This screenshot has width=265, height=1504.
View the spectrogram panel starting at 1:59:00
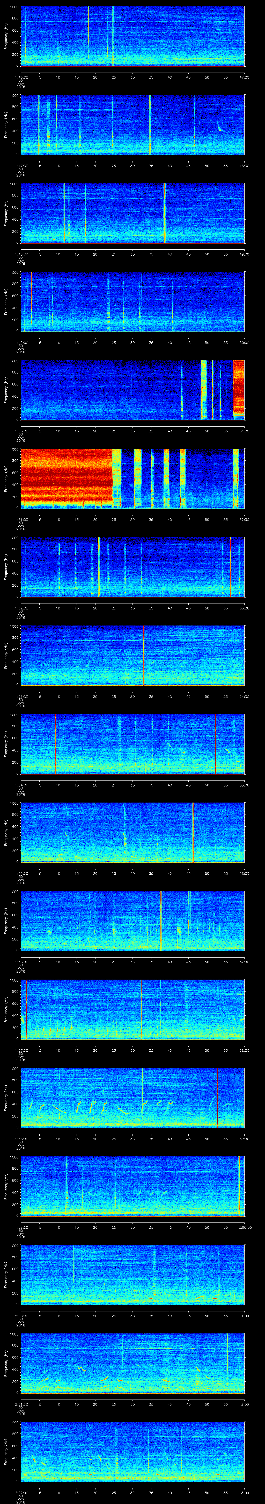pyautogui.click(x=132, y=1186)
